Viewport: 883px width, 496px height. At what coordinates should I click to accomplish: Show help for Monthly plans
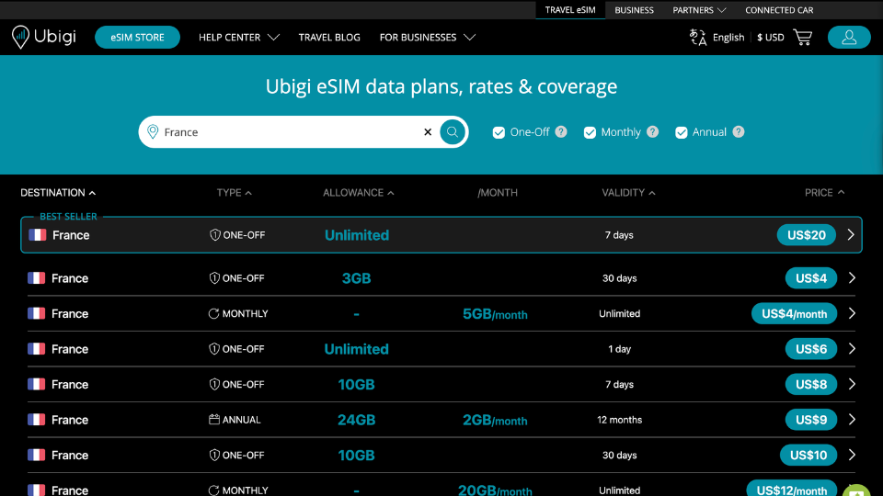click(x=652, y=131)
